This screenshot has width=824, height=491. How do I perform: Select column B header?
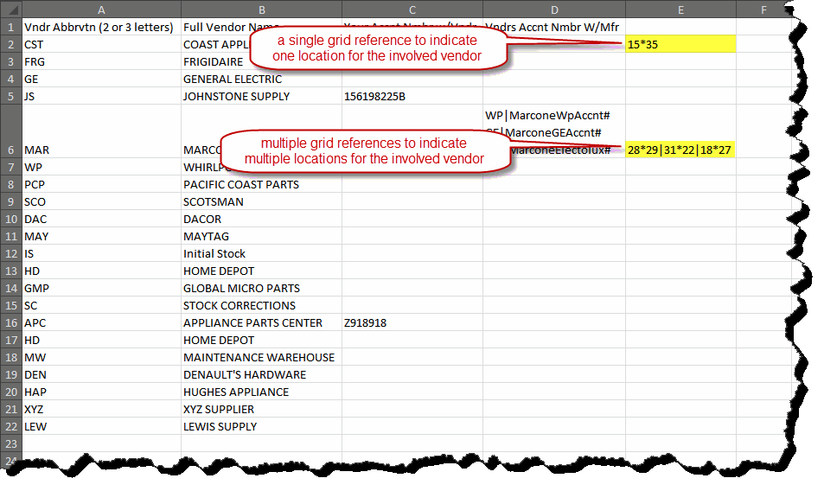262,10
